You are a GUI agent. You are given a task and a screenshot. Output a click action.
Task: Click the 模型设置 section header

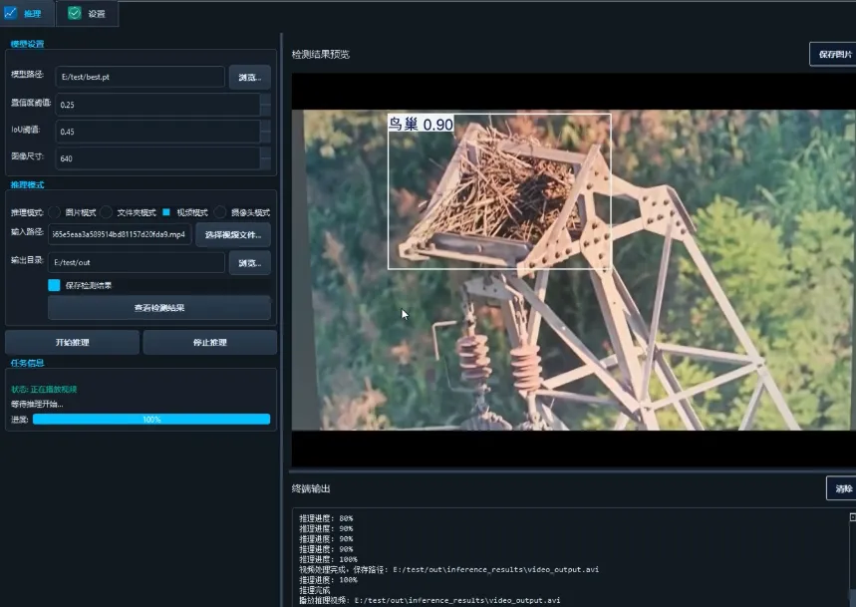[27, 44]
